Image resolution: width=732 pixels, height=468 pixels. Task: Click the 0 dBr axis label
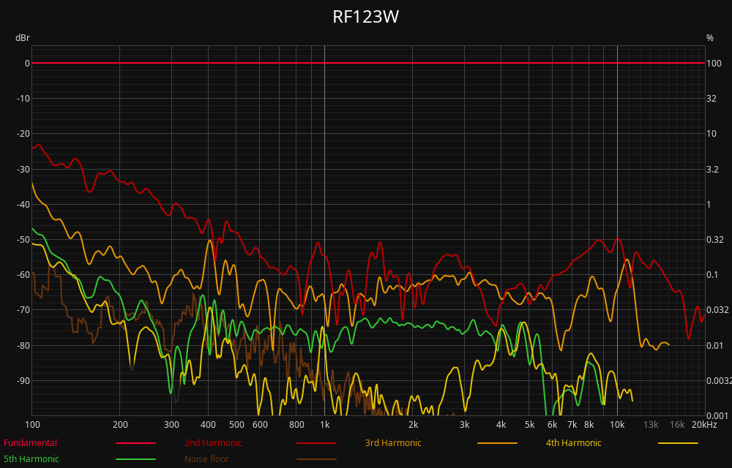27,64
